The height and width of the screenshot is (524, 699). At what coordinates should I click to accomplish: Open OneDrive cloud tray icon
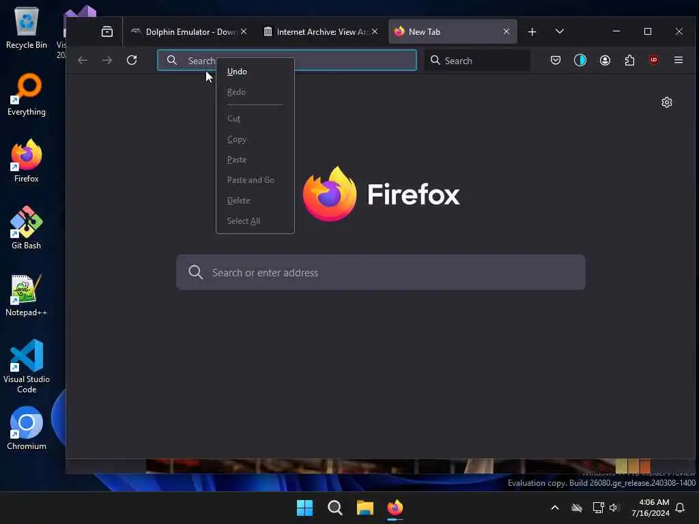[576, 508]
